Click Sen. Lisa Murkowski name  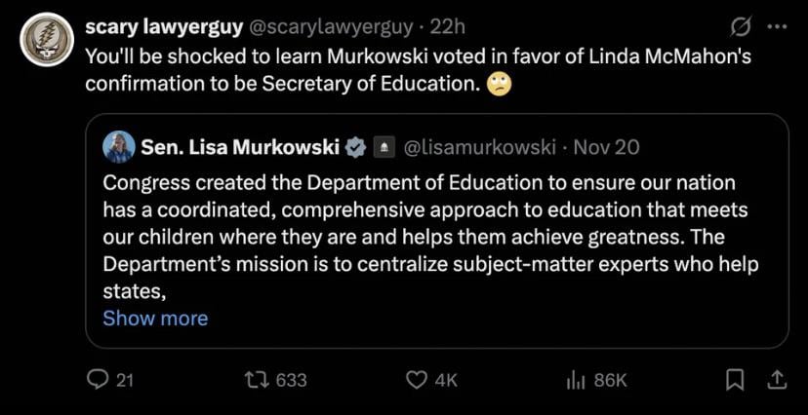(x=240, y=147)
